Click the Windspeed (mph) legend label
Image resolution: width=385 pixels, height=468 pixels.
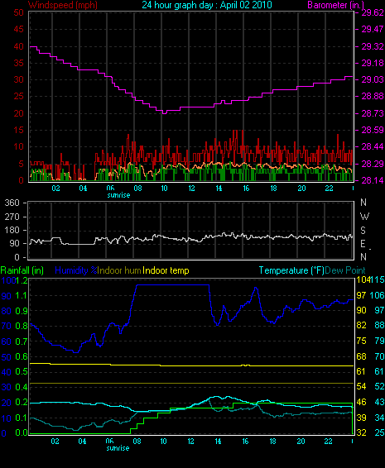pos(62,5)
